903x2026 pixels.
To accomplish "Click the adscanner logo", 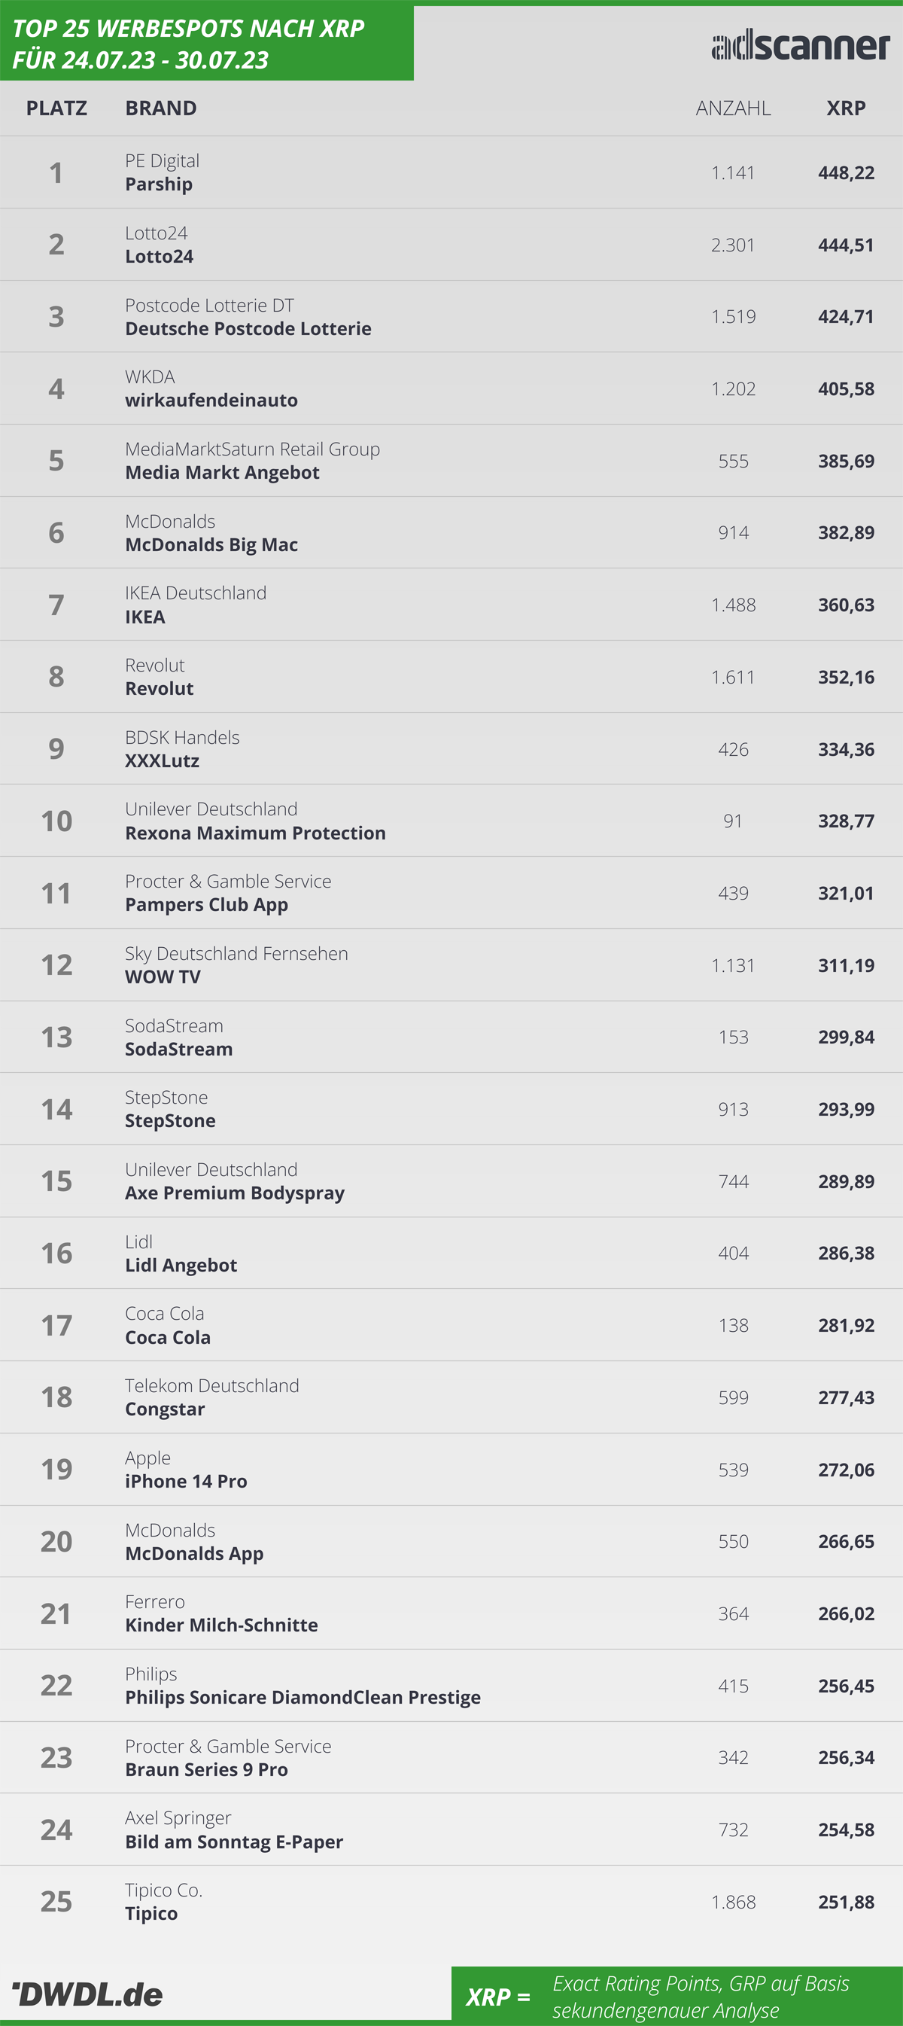I will pyautogui.click(x=800, y=46).
